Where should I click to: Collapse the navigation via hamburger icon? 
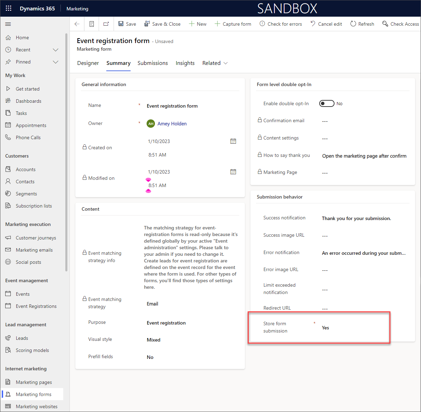(8, 24)
